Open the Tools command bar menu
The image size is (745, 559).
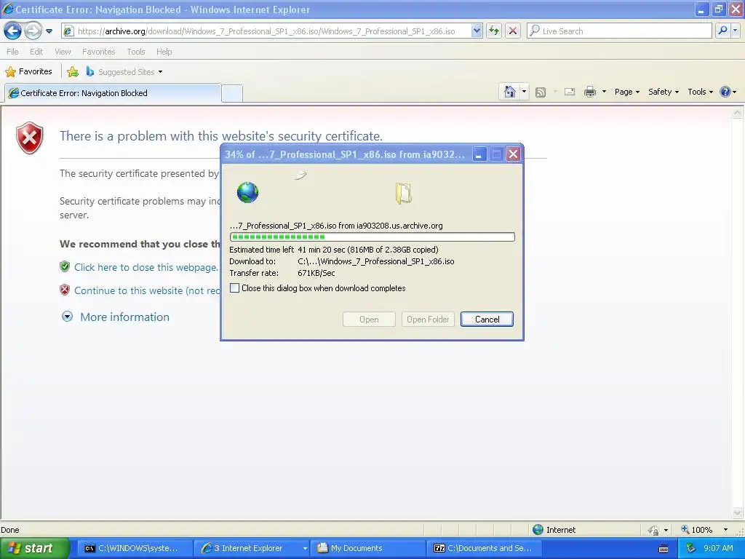[x=701, y=92]
